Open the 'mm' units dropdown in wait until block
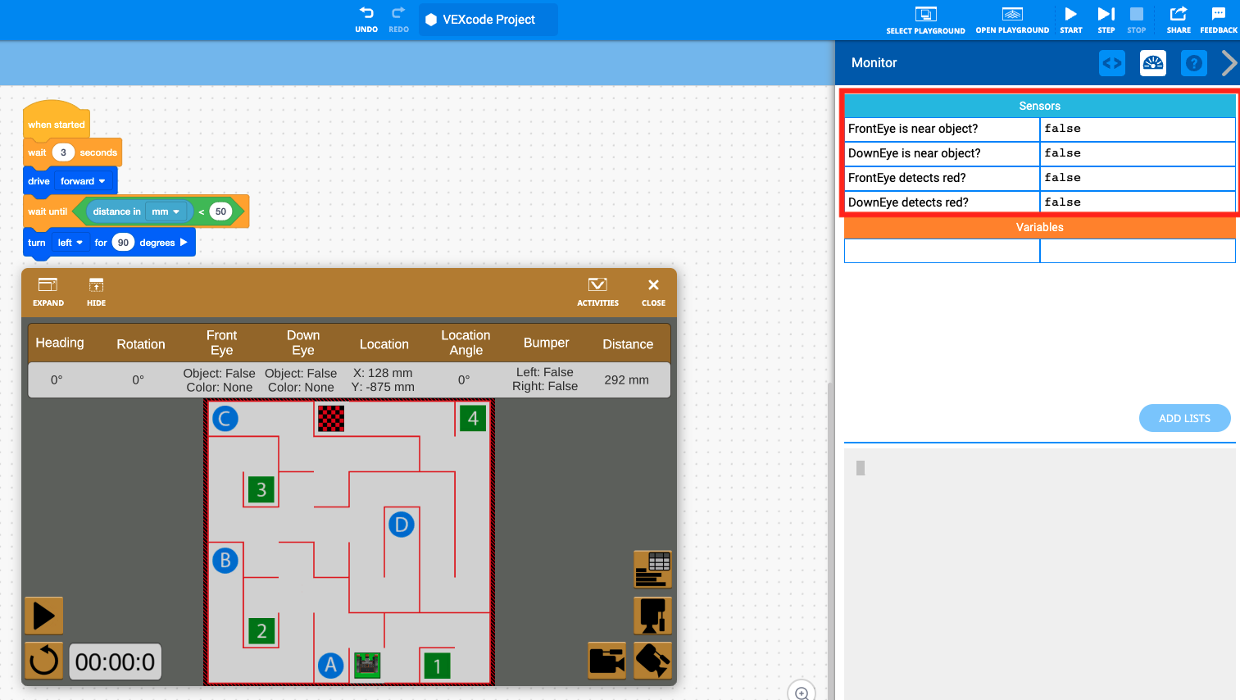1240x700 pixels. click(x=168, y=211)
